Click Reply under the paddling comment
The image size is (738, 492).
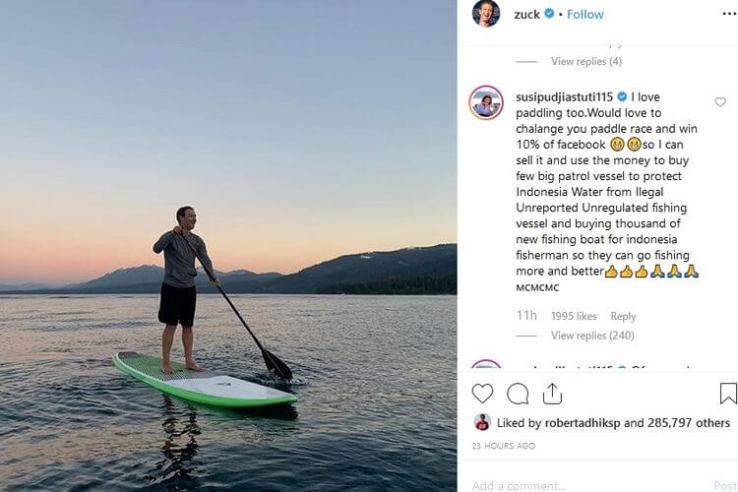623,316
